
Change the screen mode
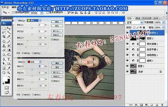(x=7, y=93)
